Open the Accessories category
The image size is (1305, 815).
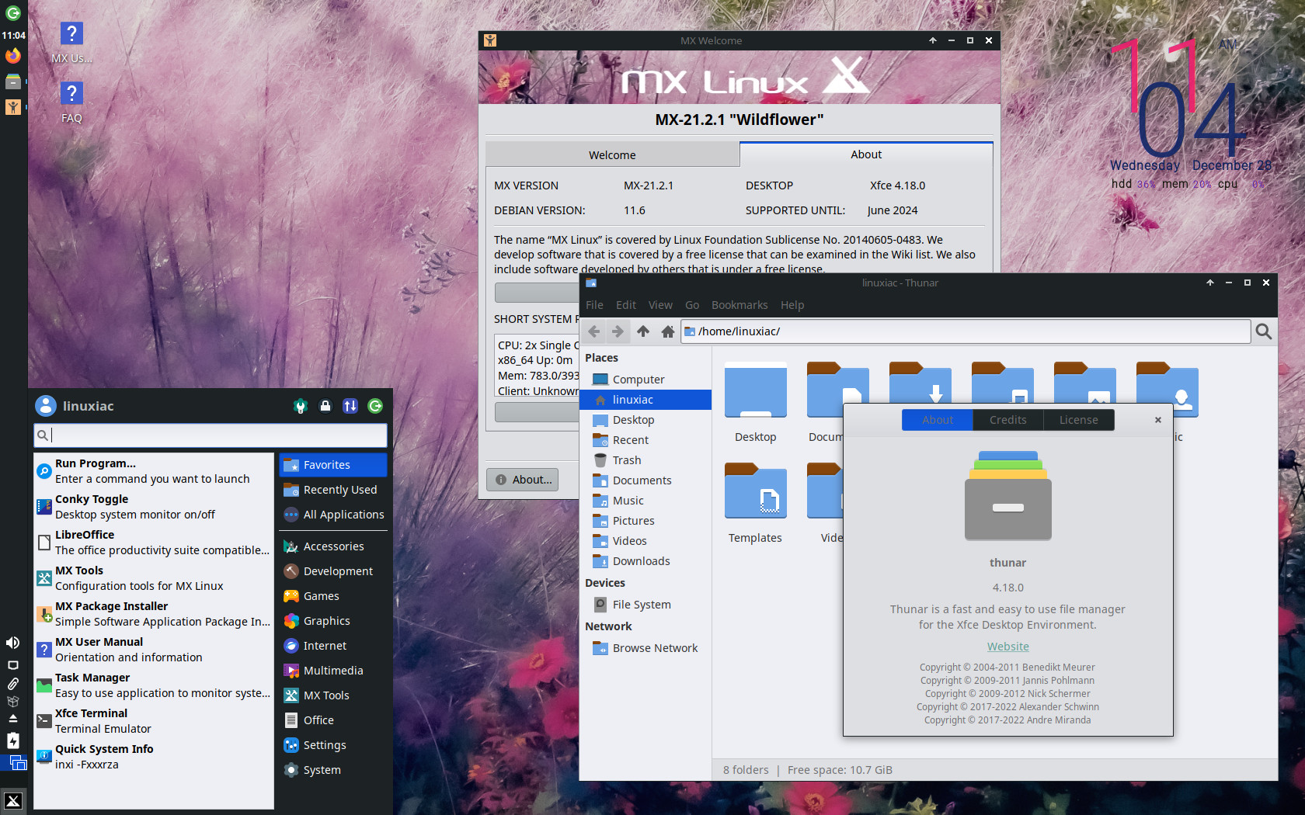(333, 546)
